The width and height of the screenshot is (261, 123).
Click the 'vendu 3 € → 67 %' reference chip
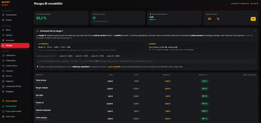pyautogui.click(x=82, y=56)
